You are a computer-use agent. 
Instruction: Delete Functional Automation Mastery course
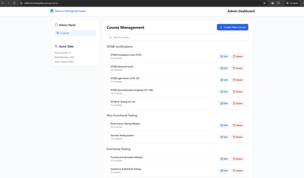[238, 159]
